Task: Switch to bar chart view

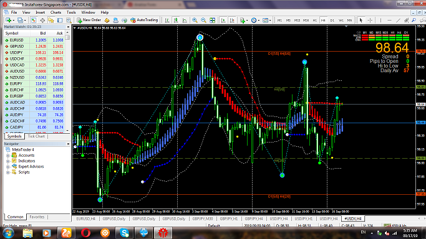Action: pyautogui.click(x=167, y=20)
